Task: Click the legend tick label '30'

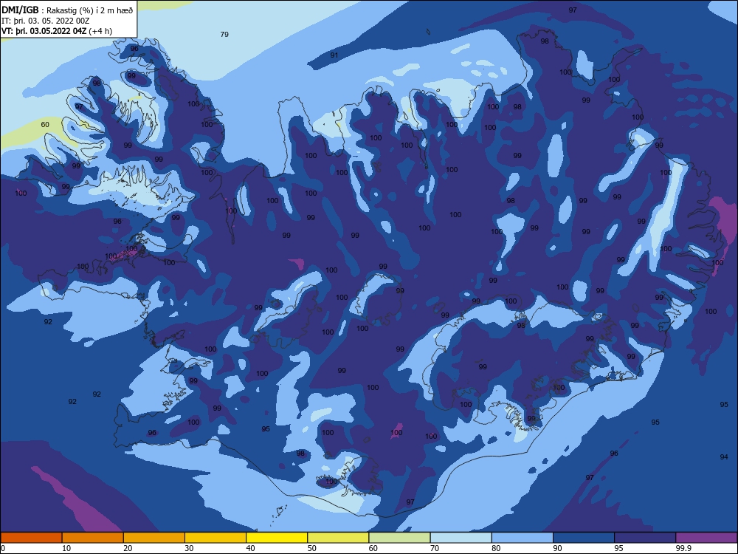Action: click(x=189, y=548)
